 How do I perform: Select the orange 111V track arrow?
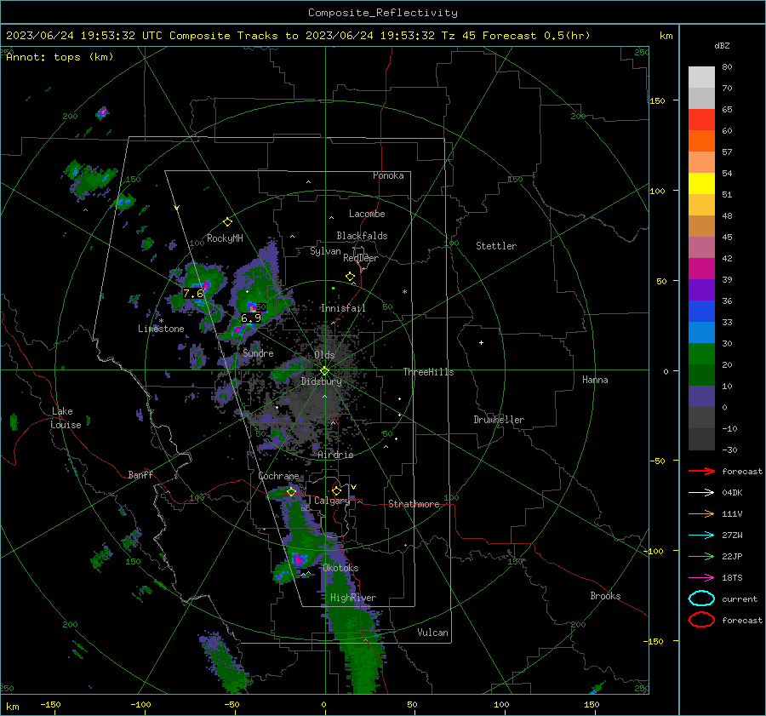(701, 513)
